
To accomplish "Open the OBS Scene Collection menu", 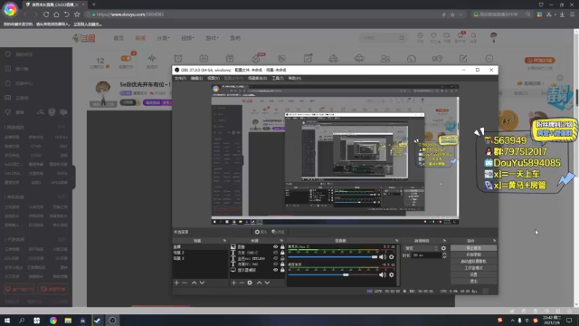I will (257, 79).
